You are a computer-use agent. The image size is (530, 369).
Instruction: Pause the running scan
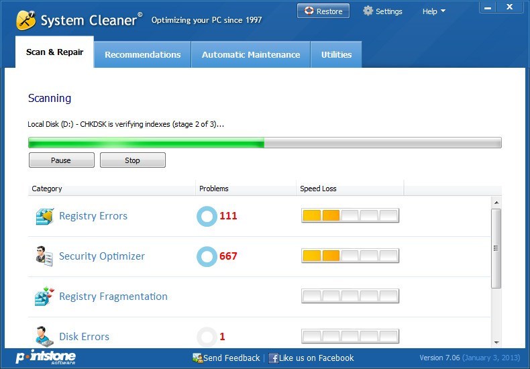click(62, 160)
